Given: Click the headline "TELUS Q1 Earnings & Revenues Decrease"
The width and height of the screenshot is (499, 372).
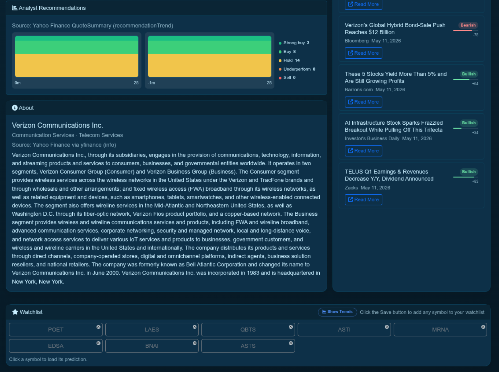Looking at the screenshot, I should [x=389, y=175].
